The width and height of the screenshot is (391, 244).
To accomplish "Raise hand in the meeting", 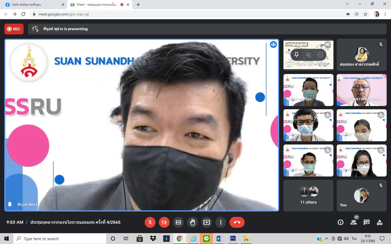I will (193, 222).
